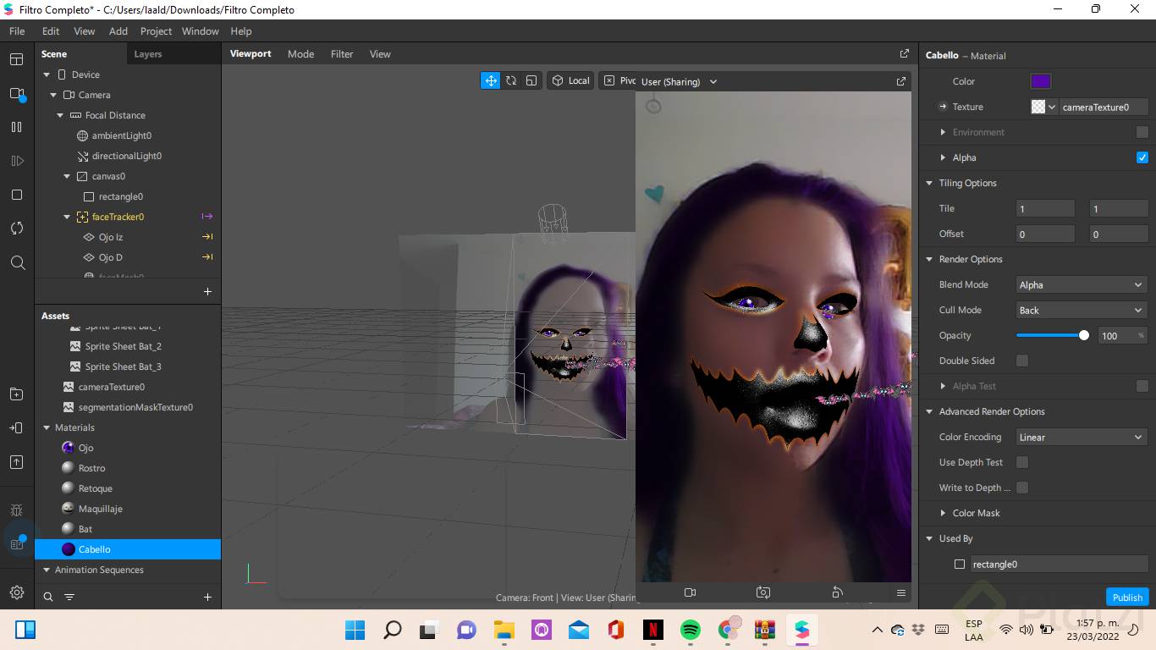
Task: Open the Texture selection dropdown arrow
Action: coord(1052,107)
